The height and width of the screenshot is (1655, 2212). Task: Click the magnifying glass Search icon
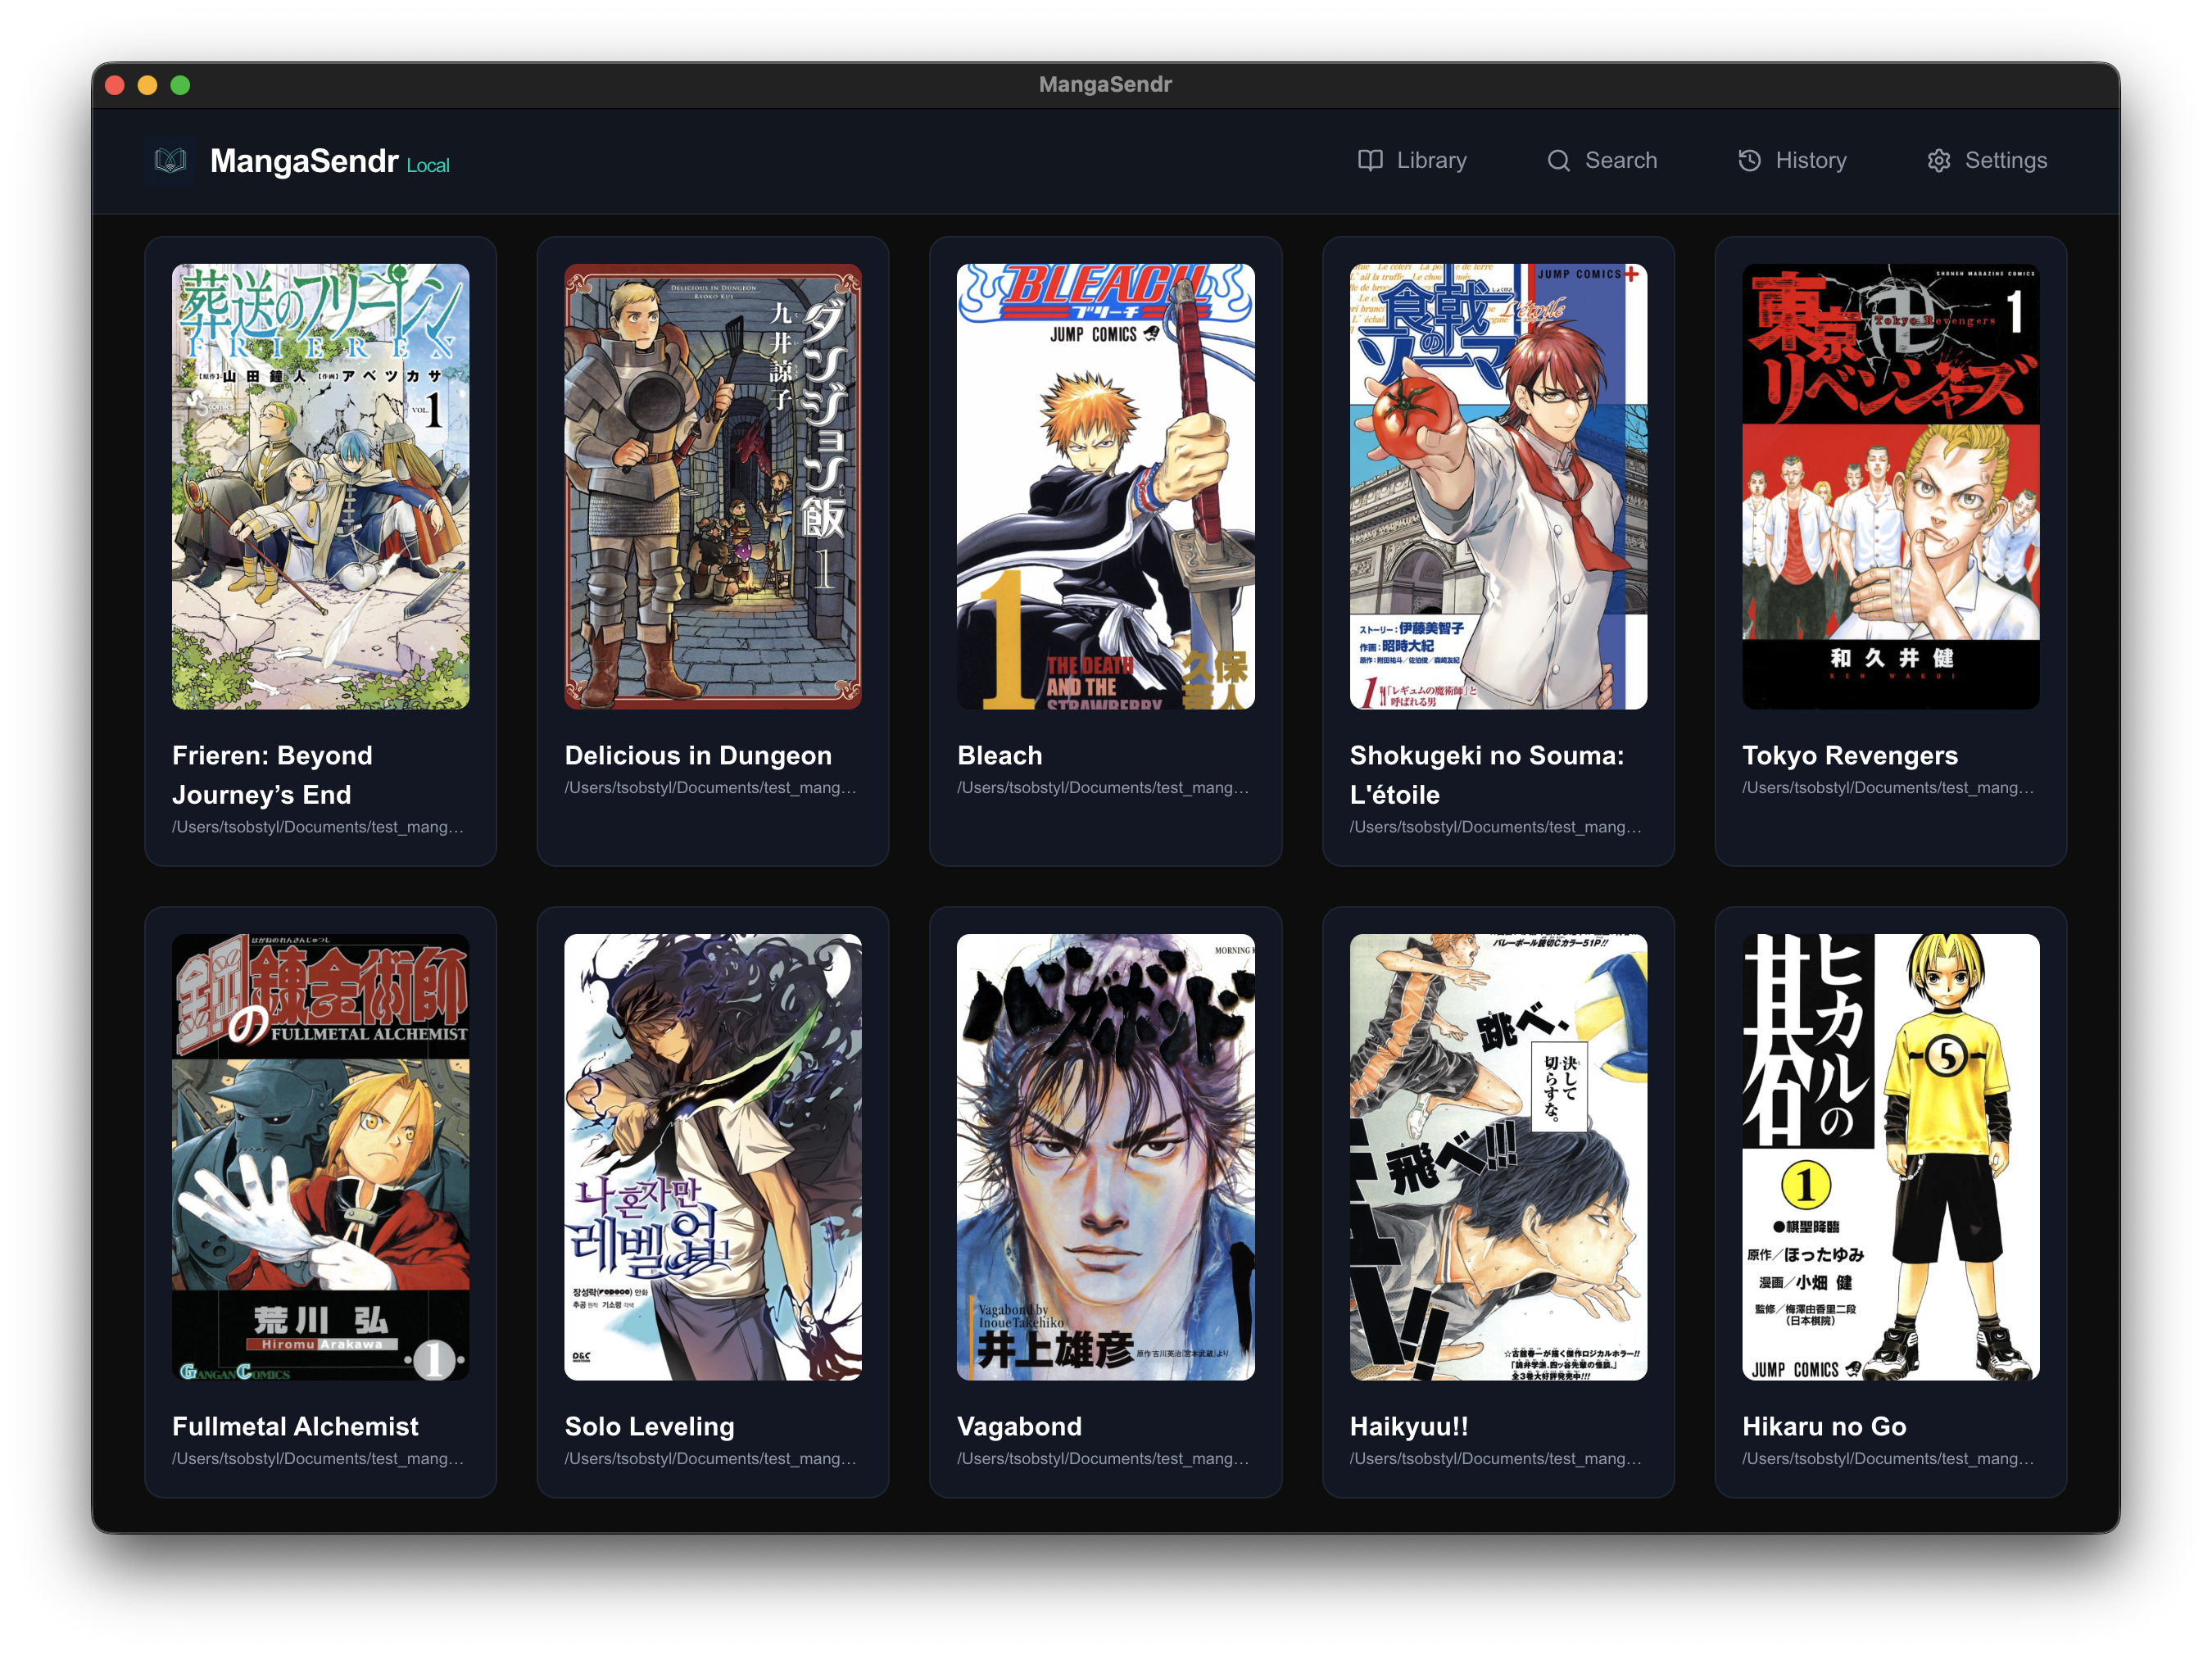[x=1558, y=160]
